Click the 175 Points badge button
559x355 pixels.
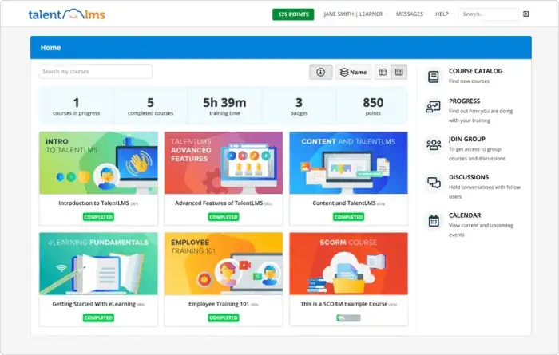[293, 14]
